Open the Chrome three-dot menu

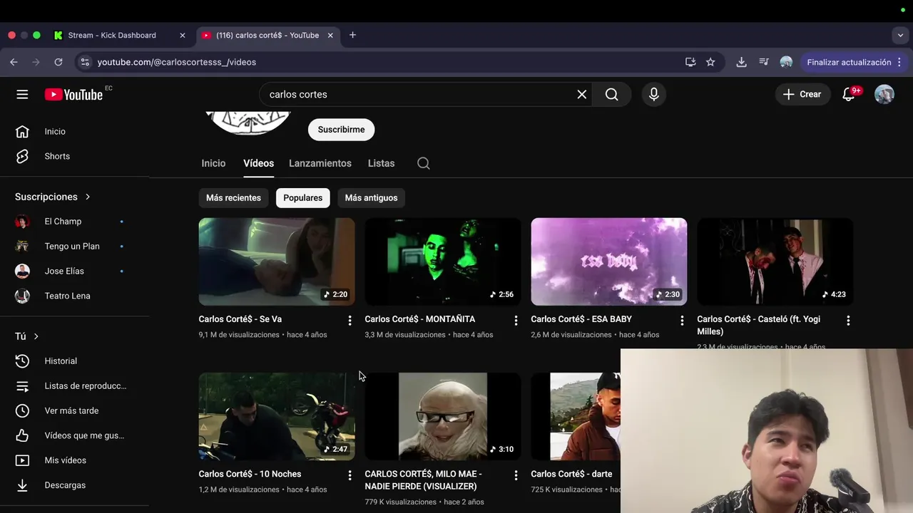coord(899,62)
